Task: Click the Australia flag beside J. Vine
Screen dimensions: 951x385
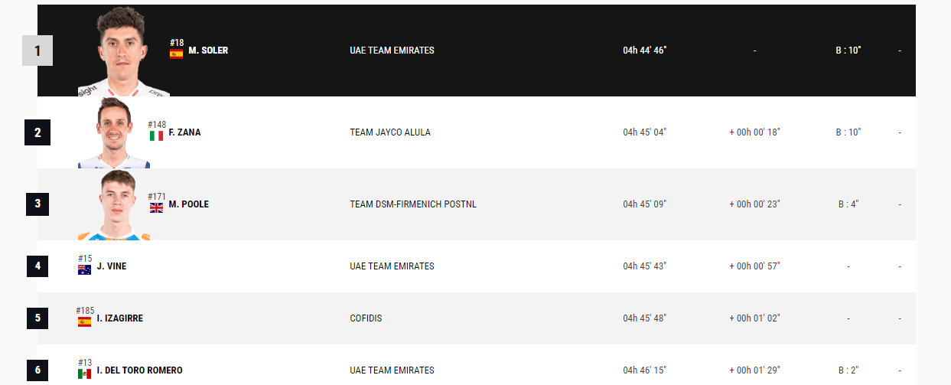Action: 84,270
